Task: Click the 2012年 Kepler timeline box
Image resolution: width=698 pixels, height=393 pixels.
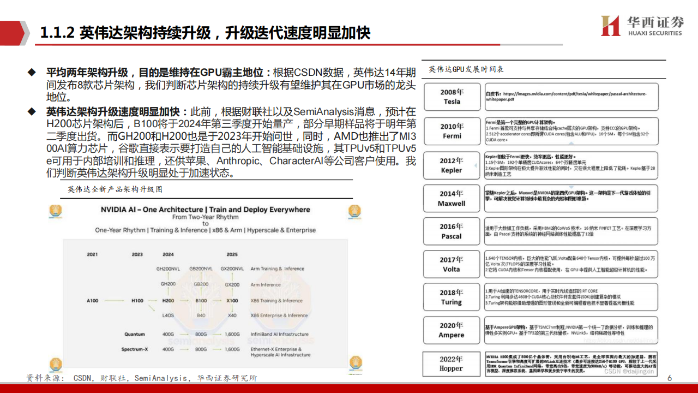Action: [x=452, y=165]
